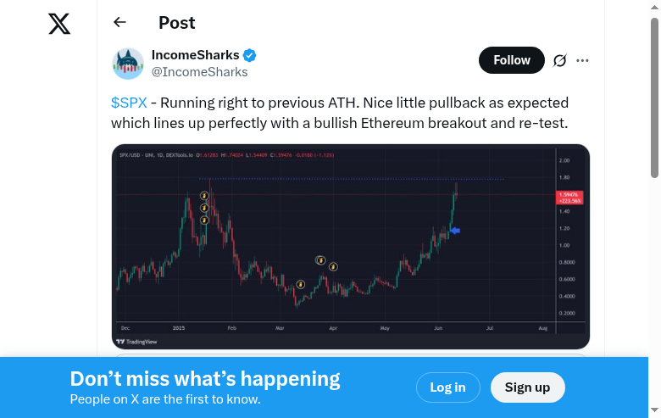Viewport: 661px width, 418px height.
Task: Open the IncomeSharks profile avatar
Action: [128, 64]
